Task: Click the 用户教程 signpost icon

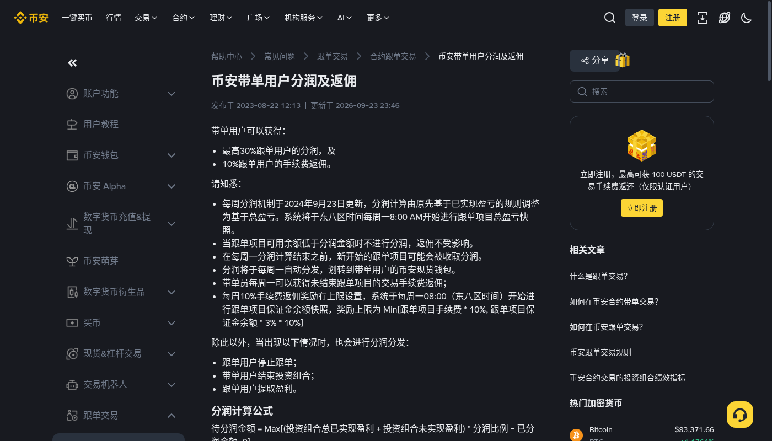Action: pos(72,125)
